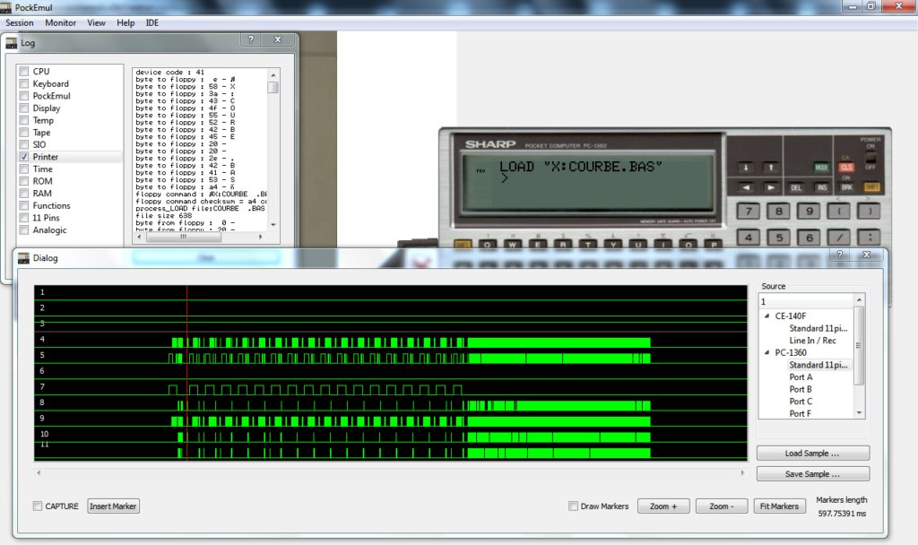Open the Help menu
918x545 pixels.
[126, 22]
